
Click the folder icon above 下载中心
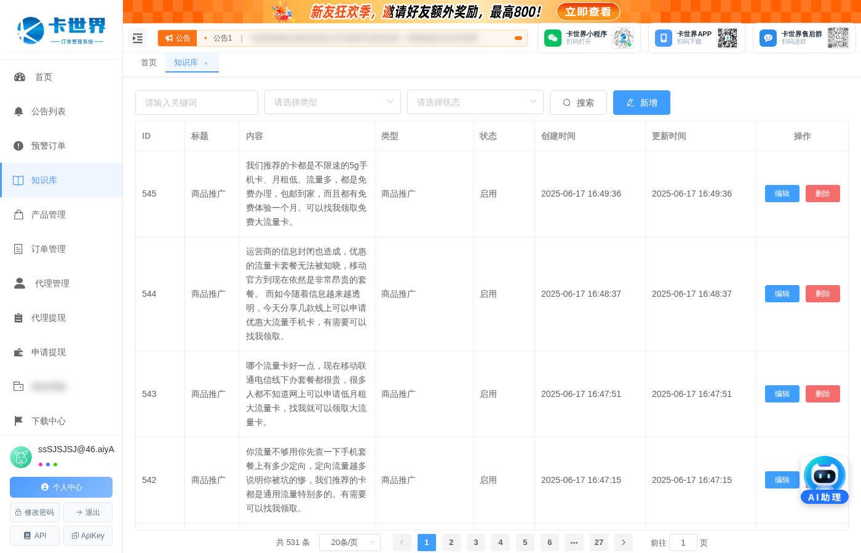[18, 386]
